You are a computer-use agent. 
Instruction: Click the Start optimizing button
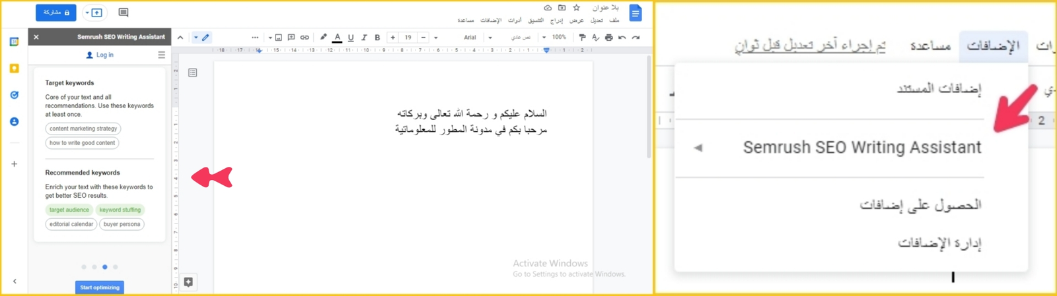pyautogui.click(x=100, y=287)
